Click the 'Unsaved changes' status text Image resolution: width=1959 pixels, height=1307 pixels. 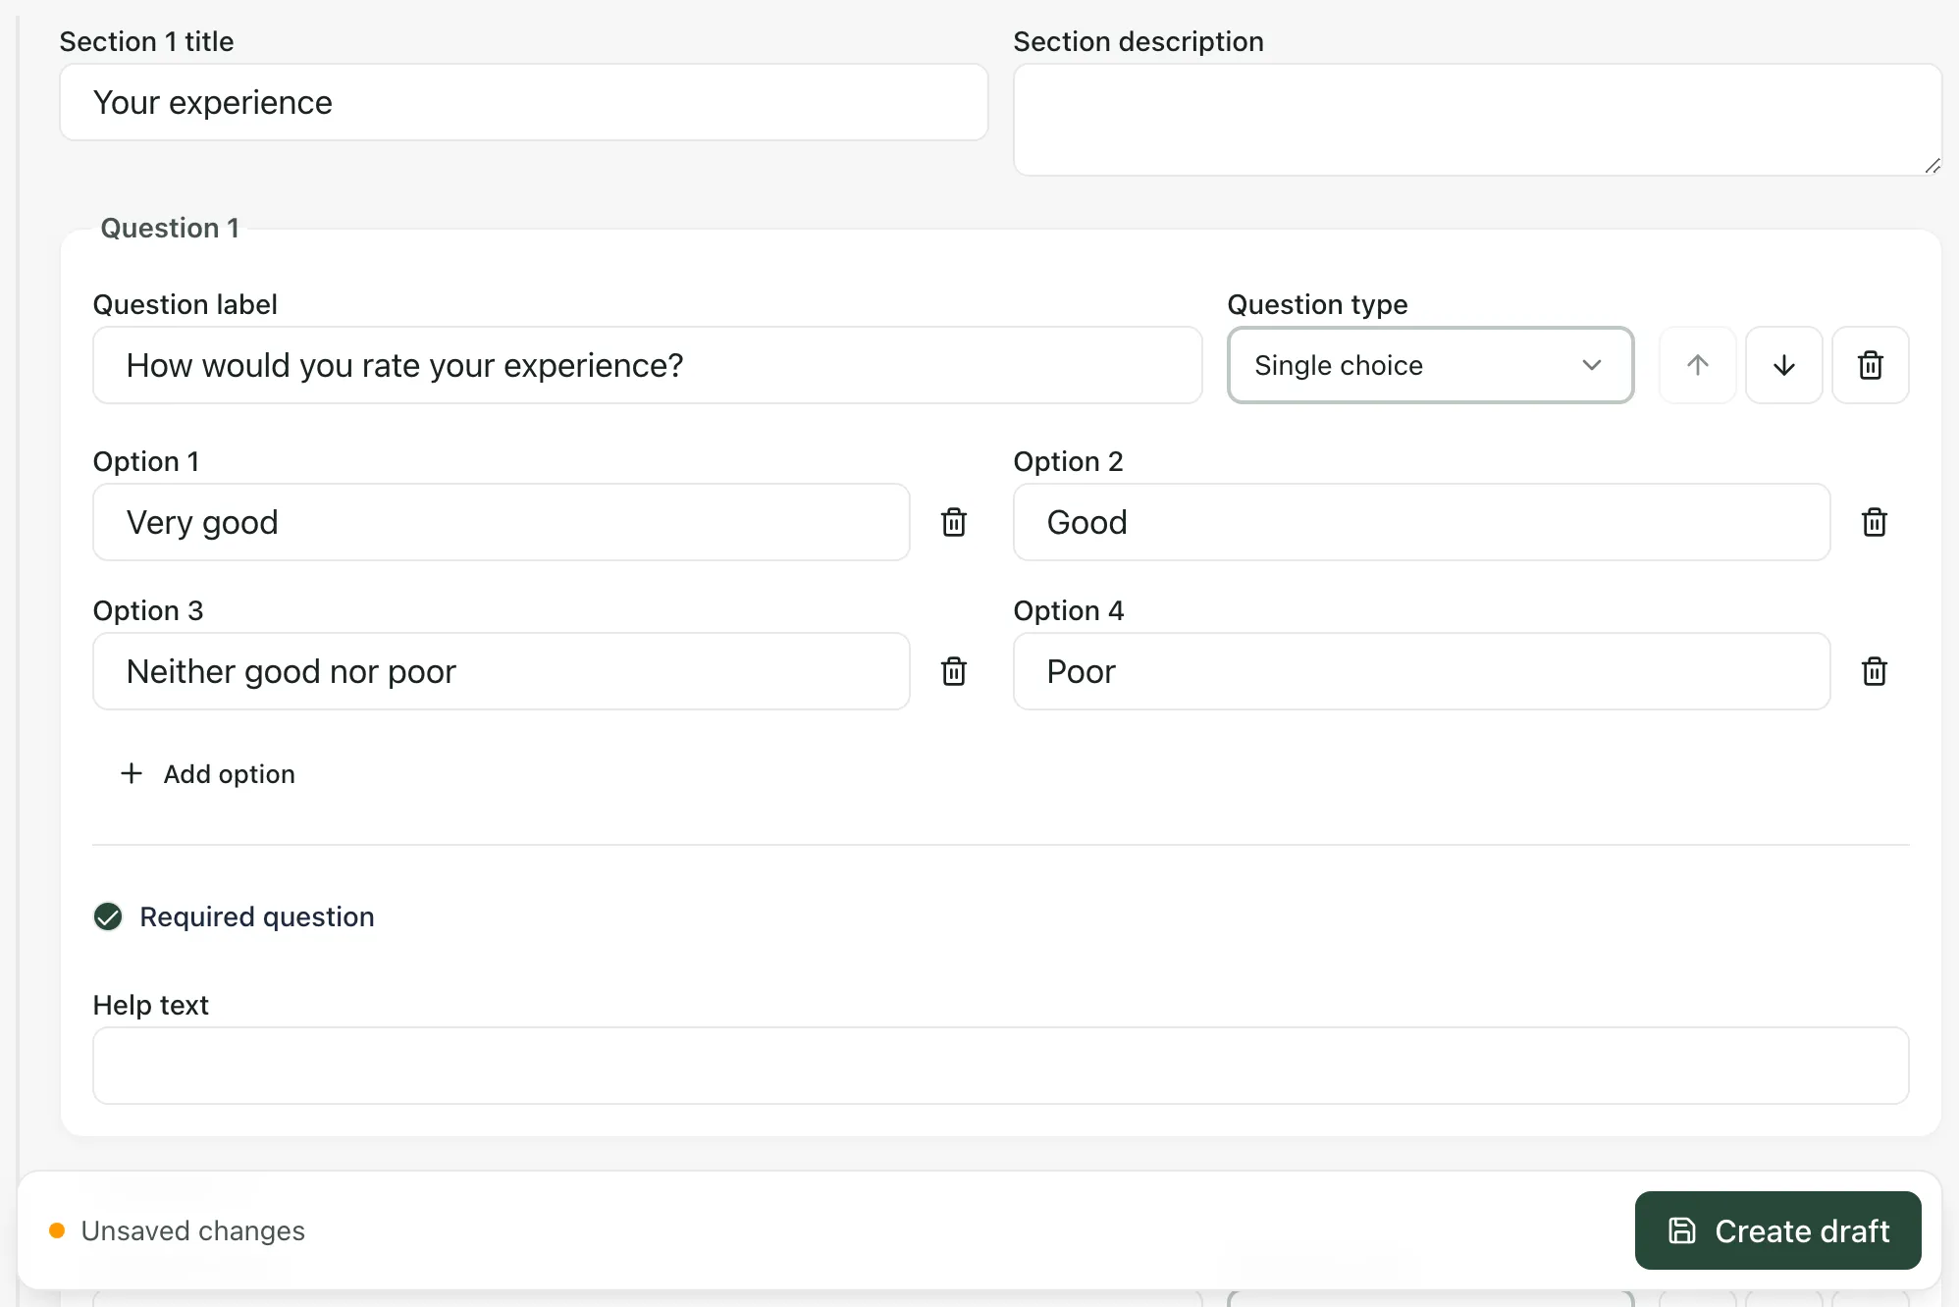click(193, 1230)
